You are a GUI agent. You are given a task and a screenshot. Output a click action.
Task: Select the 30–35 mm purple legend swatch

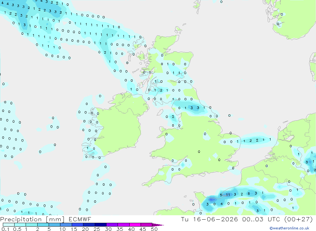(112, 225)
